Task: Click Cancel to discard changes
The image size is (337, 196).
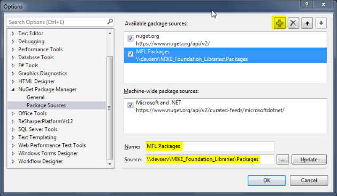Action: (309, 181)
